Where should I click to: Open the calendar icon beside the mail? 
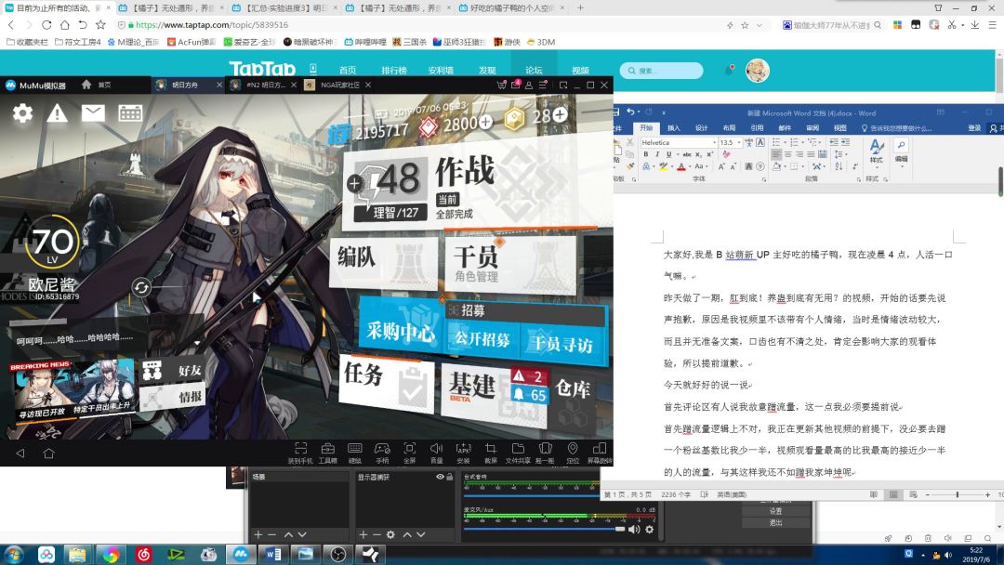130,113
